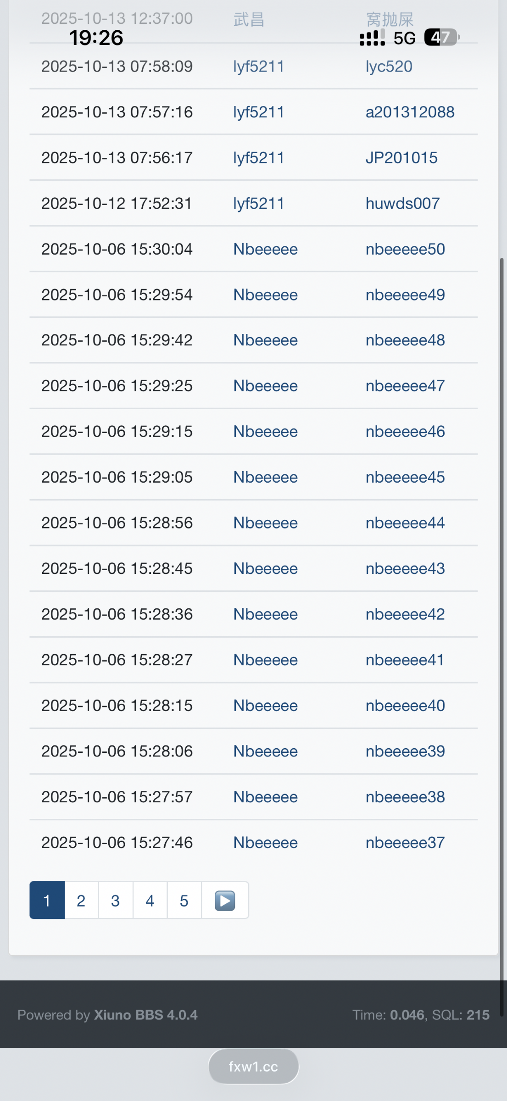Open page 4 of the list
Image resolution: width=507 pixels, height=1101 pixels.
tap(150, 901)
